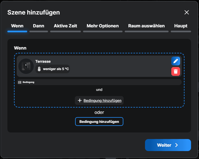Open the Aktive Zeit tab
This screenshot has width=199, height=159.
coord(66,26)
